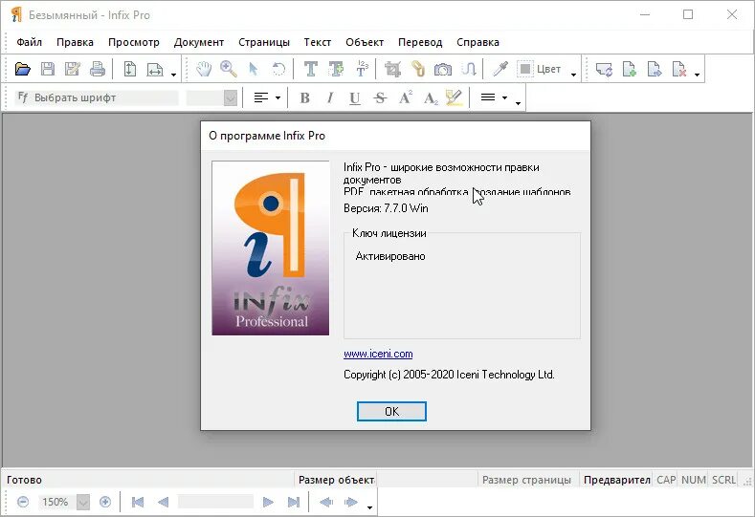The width and height of the screenshot is (755, 517).
Task: Select the Object arrow pointer tool
Action: coord(254,69)
